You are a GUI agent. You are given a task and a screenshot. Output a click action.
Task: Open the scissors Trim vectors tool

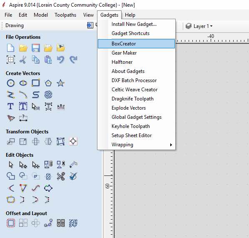tap(61, 176)
